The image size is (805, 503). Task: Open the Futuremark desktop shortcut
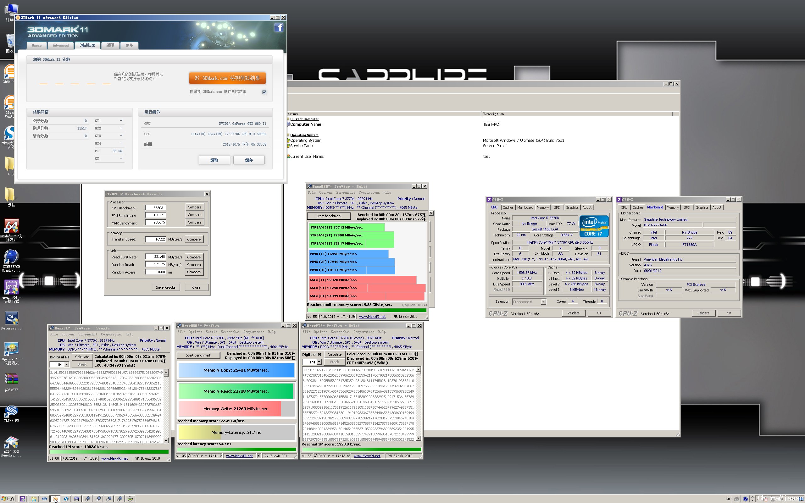coord(11,321)
